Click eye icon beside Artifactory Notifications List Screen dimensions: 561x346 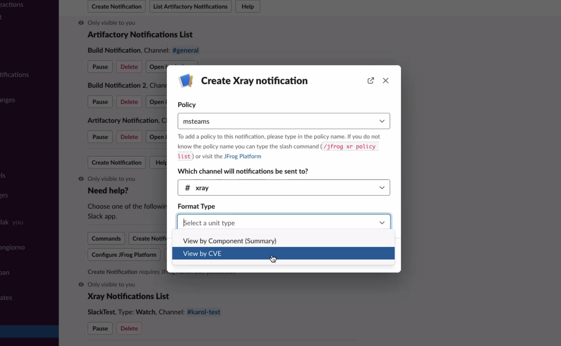tap(81, 23)
